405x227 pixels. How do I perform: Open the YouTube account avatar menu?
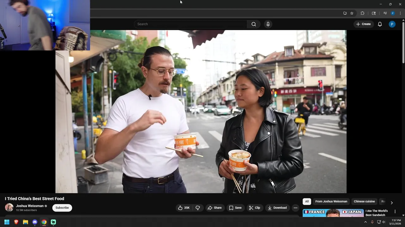[392, 24]
